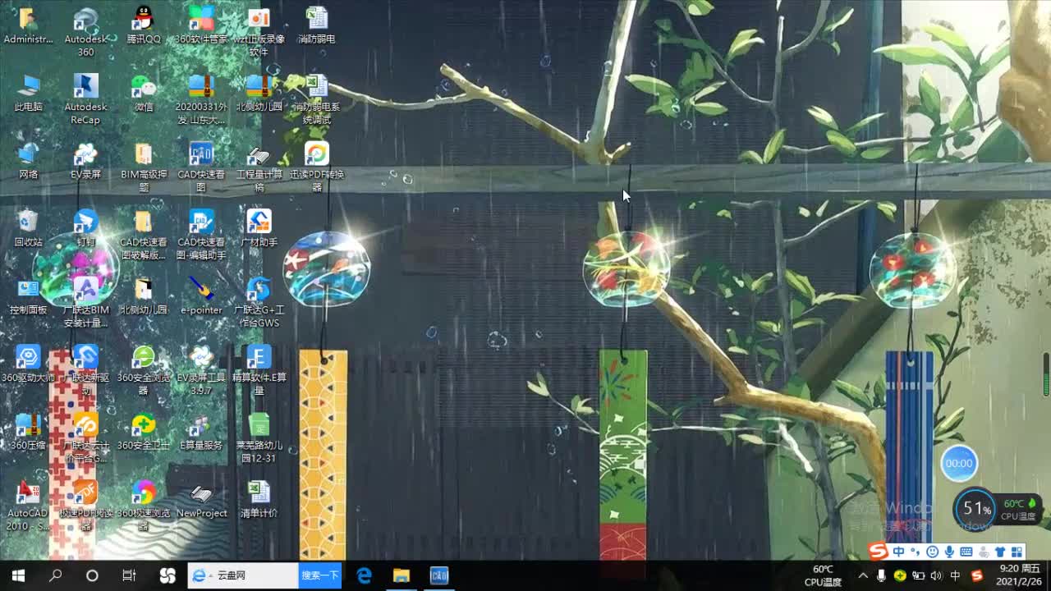Select the 网络 network icon
1051x591 pixels.
(28, 160)
